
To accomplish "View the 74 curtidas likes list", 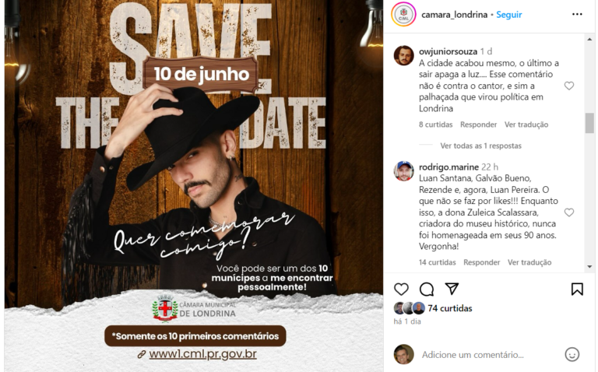I will 449,308.
